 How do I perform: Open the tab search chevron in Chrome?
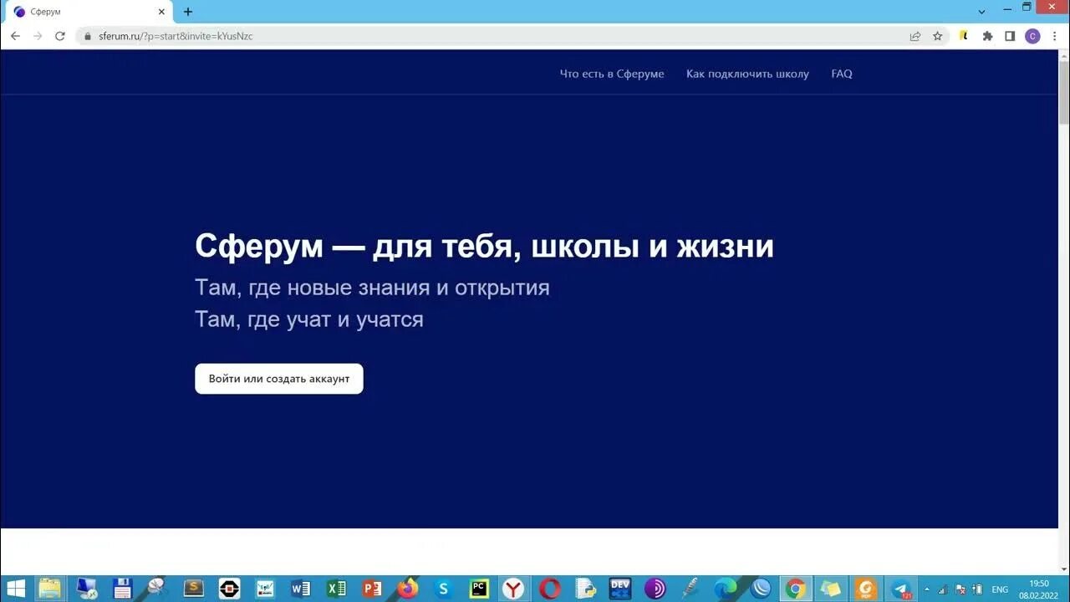980,11
